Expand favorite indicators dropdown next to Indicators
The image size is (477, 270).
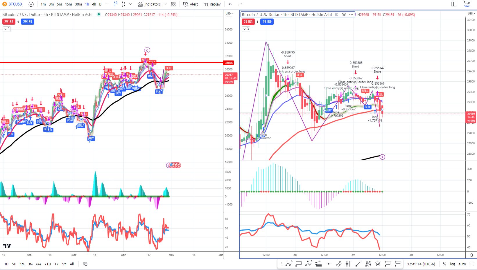click(166, 4)
